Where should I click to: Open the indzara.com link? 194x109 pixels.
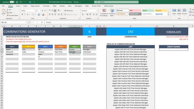(174, 31)
